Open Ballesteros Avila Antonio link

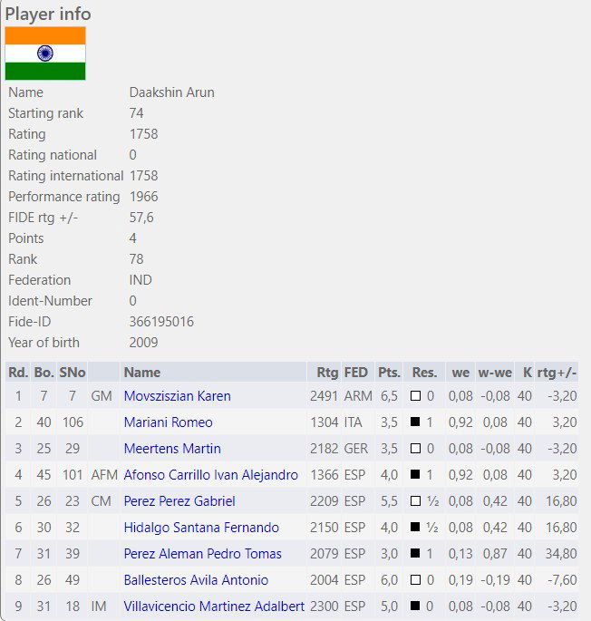coord(196,580)
